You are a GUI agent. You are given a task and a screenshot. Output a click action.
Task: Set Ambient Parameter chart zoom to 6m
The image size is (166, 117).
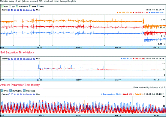[x=31, y=94]
